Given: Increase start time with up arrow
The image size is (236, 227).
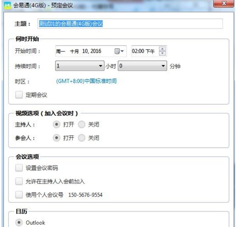Looking at the screenshot, I should 162,49.
